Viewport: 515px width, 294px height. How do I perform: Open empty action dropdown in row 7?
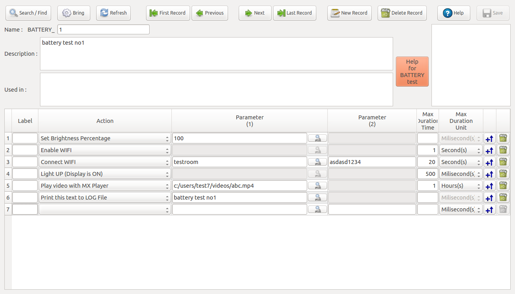(x=105, y=209)
